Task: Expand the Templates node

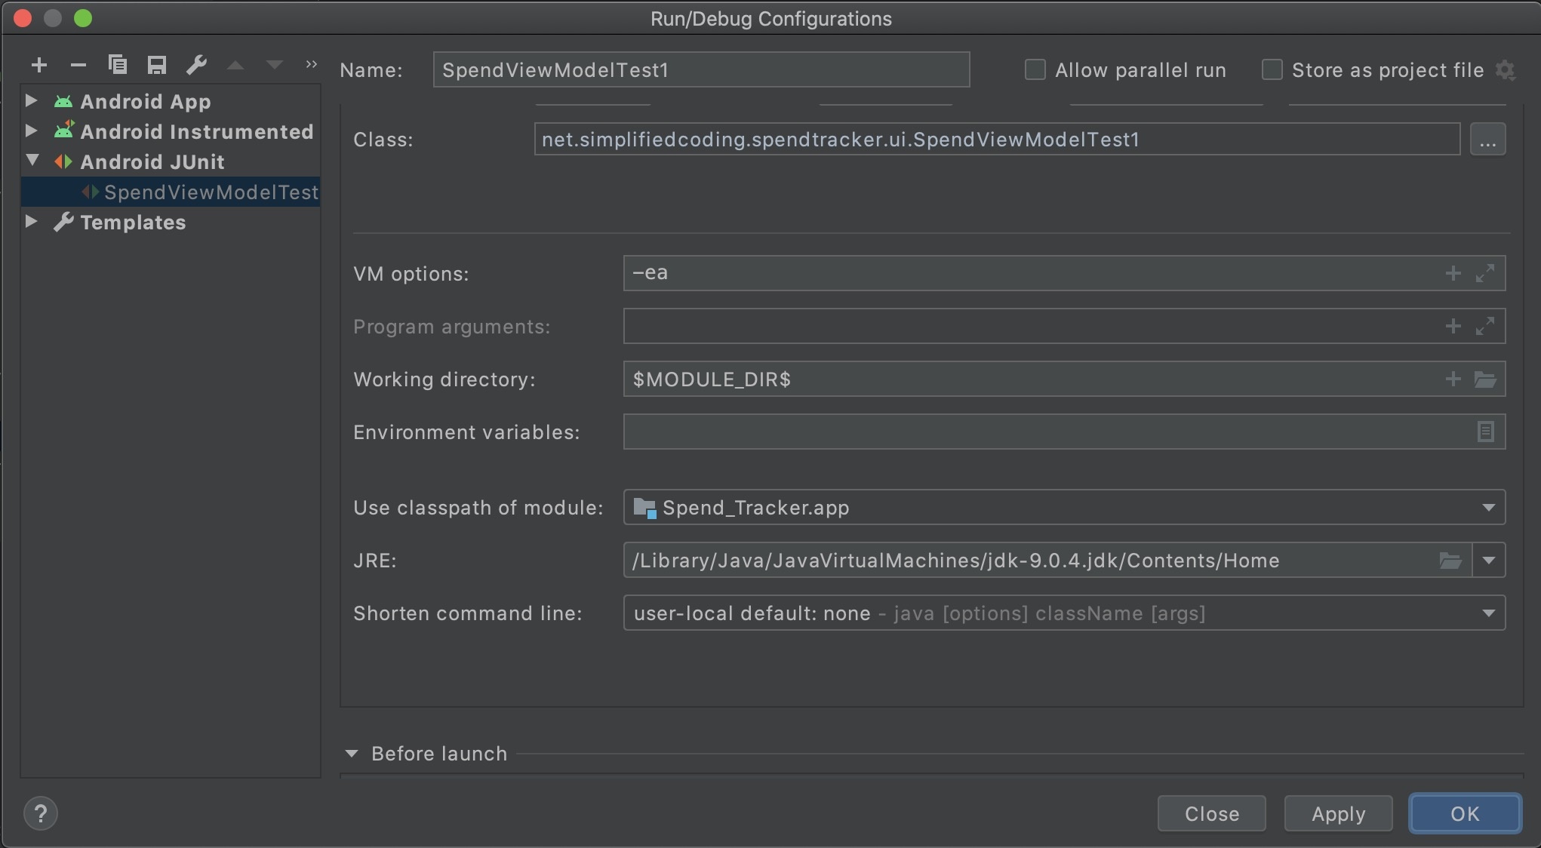Action: point(31,221)
